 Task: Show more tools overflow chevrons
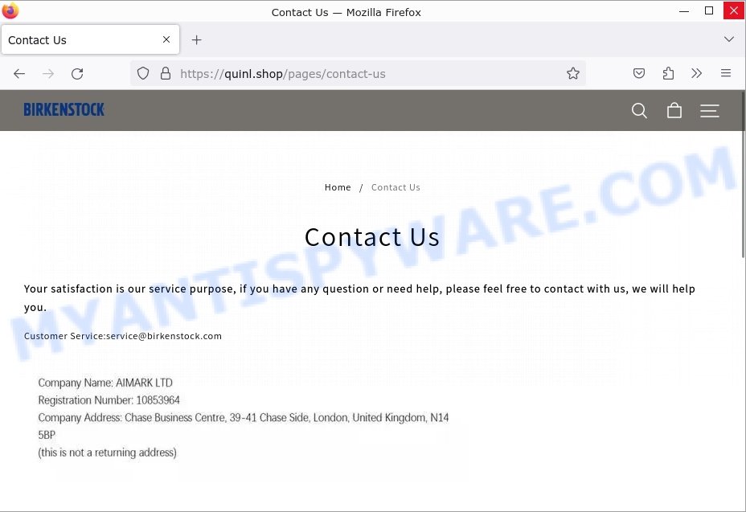(696, 73)
